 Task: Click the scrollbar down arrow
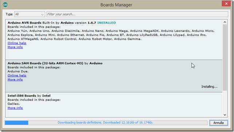(225, 115)
